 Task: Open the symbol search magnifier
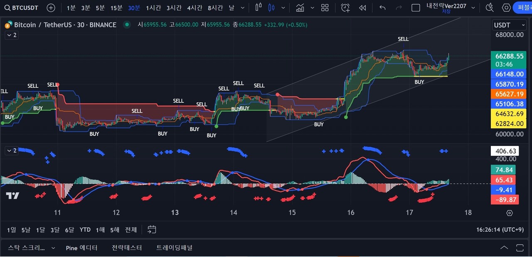click(7, 7)
